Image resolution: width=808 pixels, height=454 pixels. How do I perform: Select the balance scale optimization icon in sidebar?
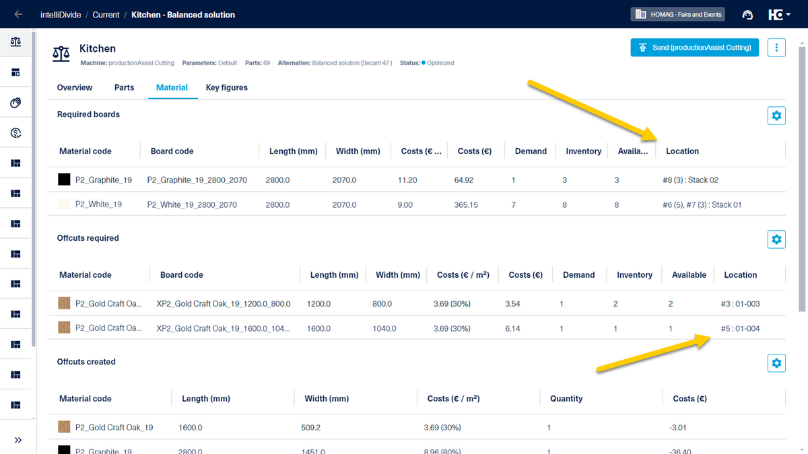pos(15,42)
